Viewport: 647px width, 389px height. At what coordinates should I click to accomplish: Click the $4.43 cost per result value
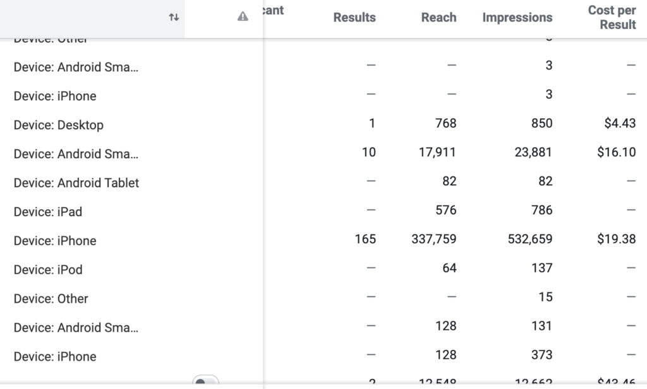(x=620, y=123)
